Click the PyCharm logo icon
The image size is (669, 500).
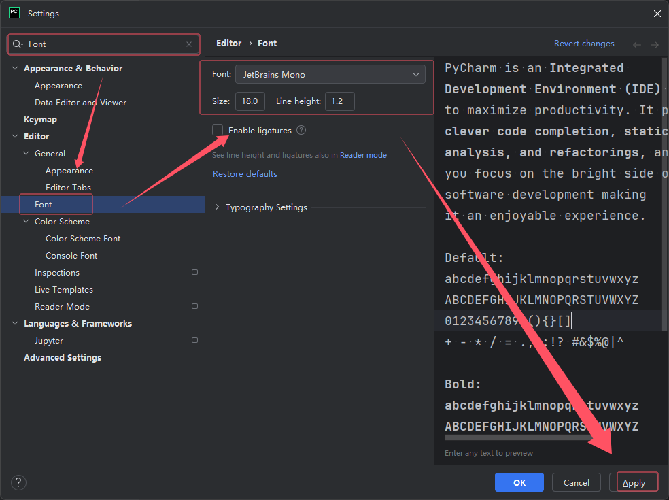14,13
